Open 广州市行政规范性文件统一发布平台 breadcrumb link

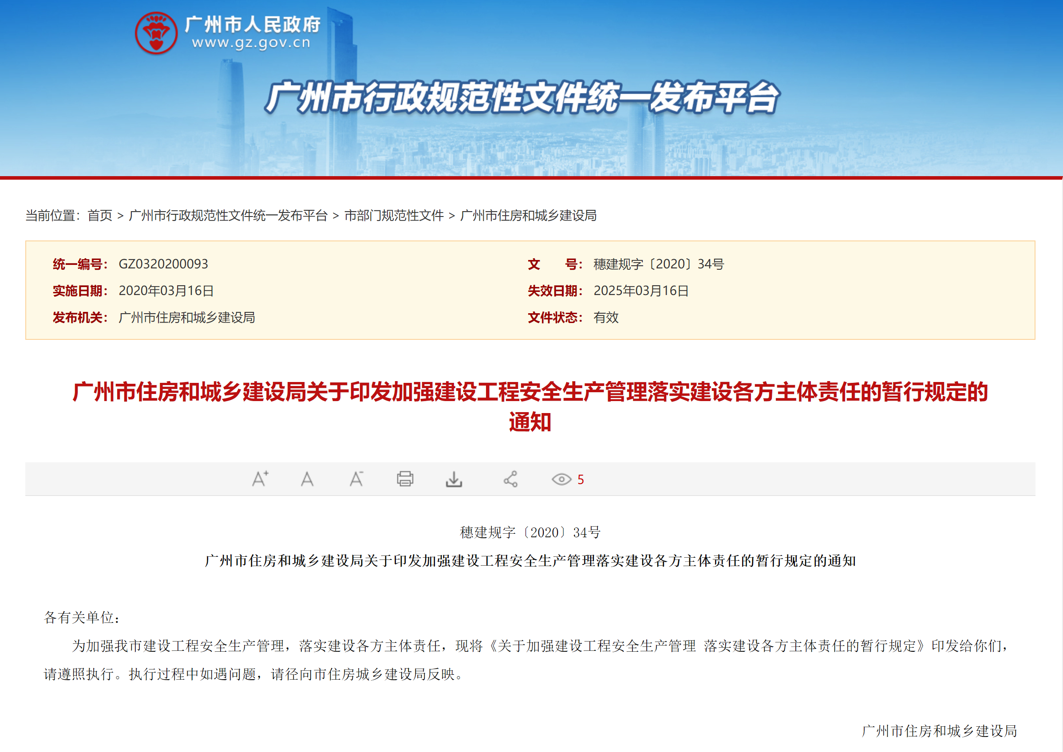pyautogui.click(x=228, y=215)
